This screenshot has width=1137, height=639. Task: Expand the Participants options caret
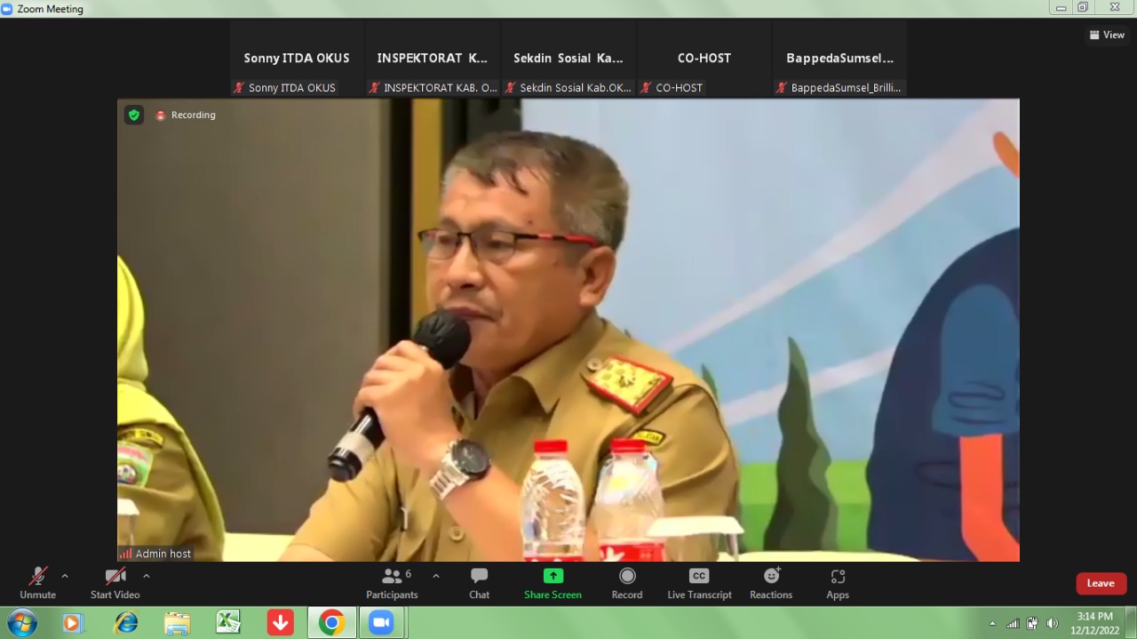[x=436, y=576]
